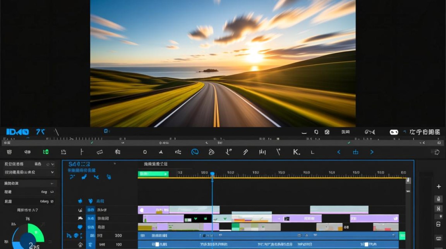Screen dimensions: 446x249
Task: Collapse the third section header in the left panel
Action: (x=52, y=184)
